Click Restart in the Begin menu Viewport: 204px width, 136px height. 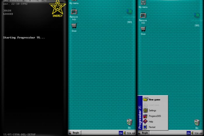152,127
